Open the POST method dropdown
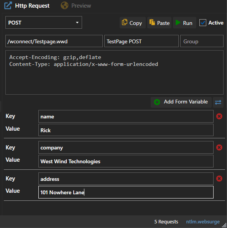This screenshot has height=228, width=227. coord(44,23)
